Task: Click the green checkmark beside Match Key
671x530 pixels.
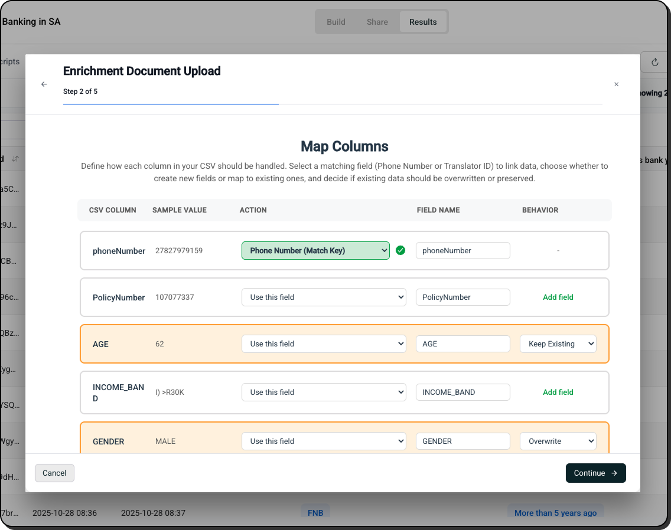Action: click(400, 250)
